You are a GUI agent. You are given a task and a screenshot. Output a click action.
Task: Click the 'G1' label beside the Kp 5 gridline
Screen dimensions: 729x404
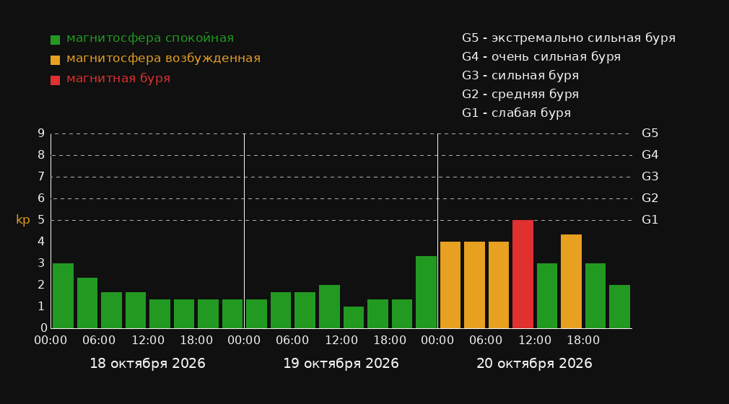coord(650,220)
